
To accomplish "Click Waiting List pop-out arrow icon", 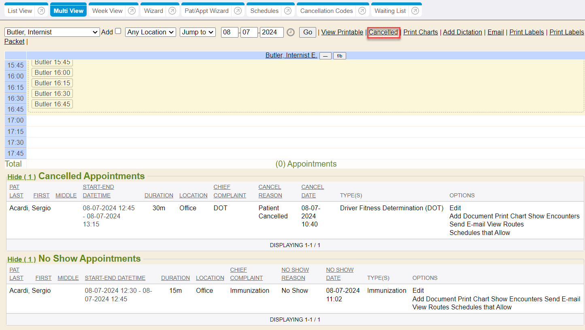I will click(x=415, y=11).
